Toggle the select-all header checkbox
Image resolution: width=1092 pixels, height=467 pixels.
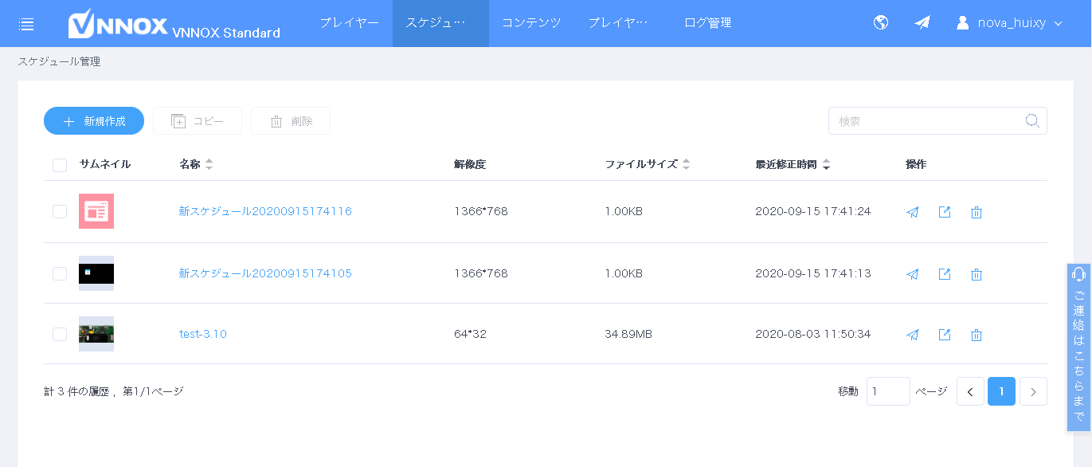(60, 165)
